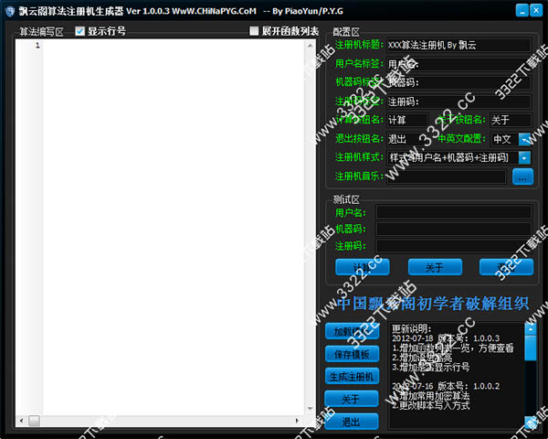
Task: Edit the 用户名标签 text field
Action: click(458, 64)
